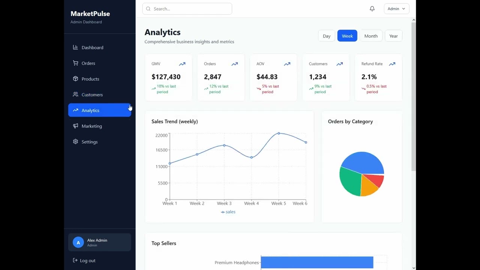Go to the Dashboard page
480x270 pixels.
[x=99, y=47]
